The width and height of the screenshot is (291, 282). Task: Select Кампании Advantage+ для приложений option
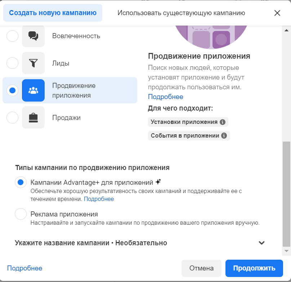point(21,182)
